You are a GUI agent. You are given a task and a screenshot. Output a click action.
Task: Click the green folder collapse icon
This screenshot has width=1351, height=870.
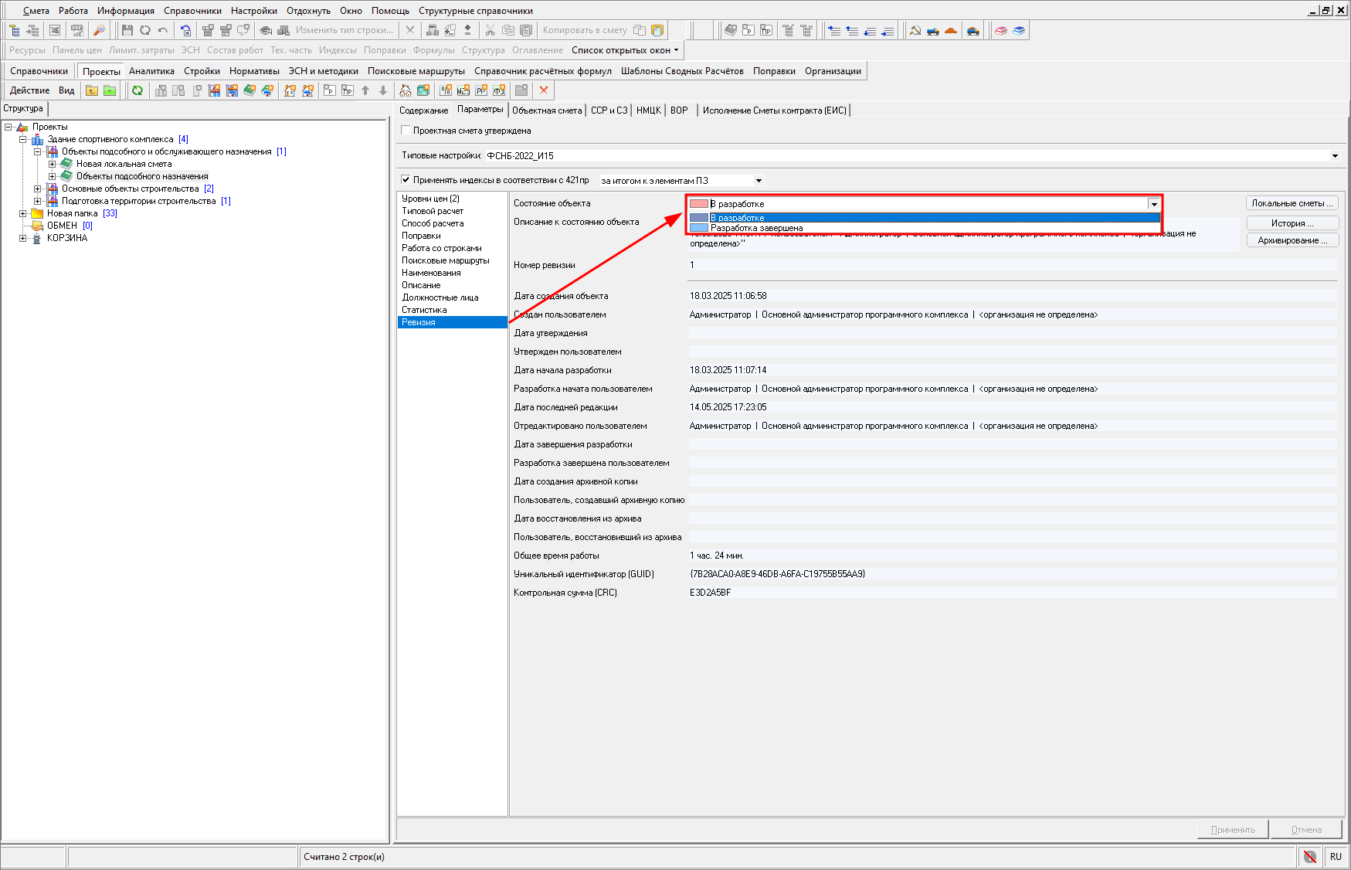110,90
